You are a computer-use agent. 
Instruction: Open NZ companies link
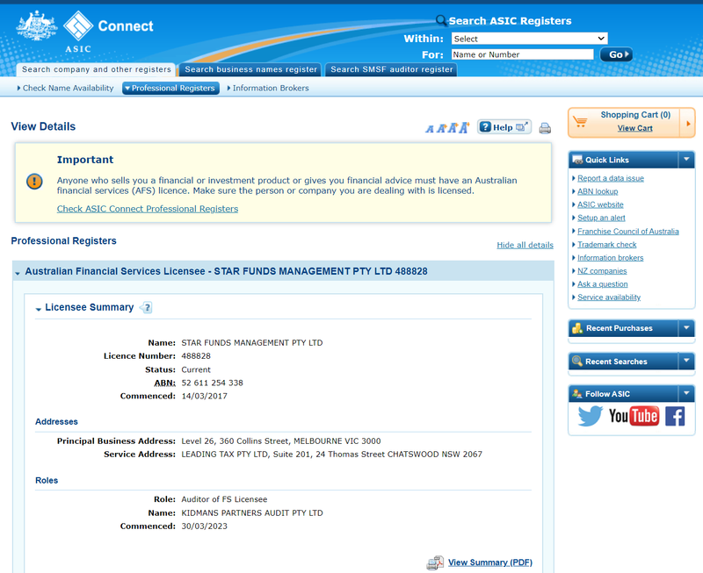(602, 271)
